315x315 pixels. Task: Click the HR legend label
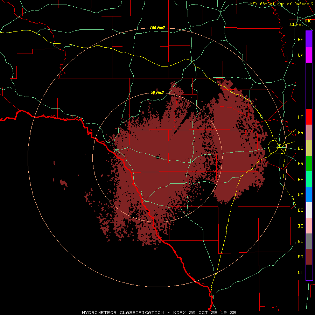coord(300,164)
